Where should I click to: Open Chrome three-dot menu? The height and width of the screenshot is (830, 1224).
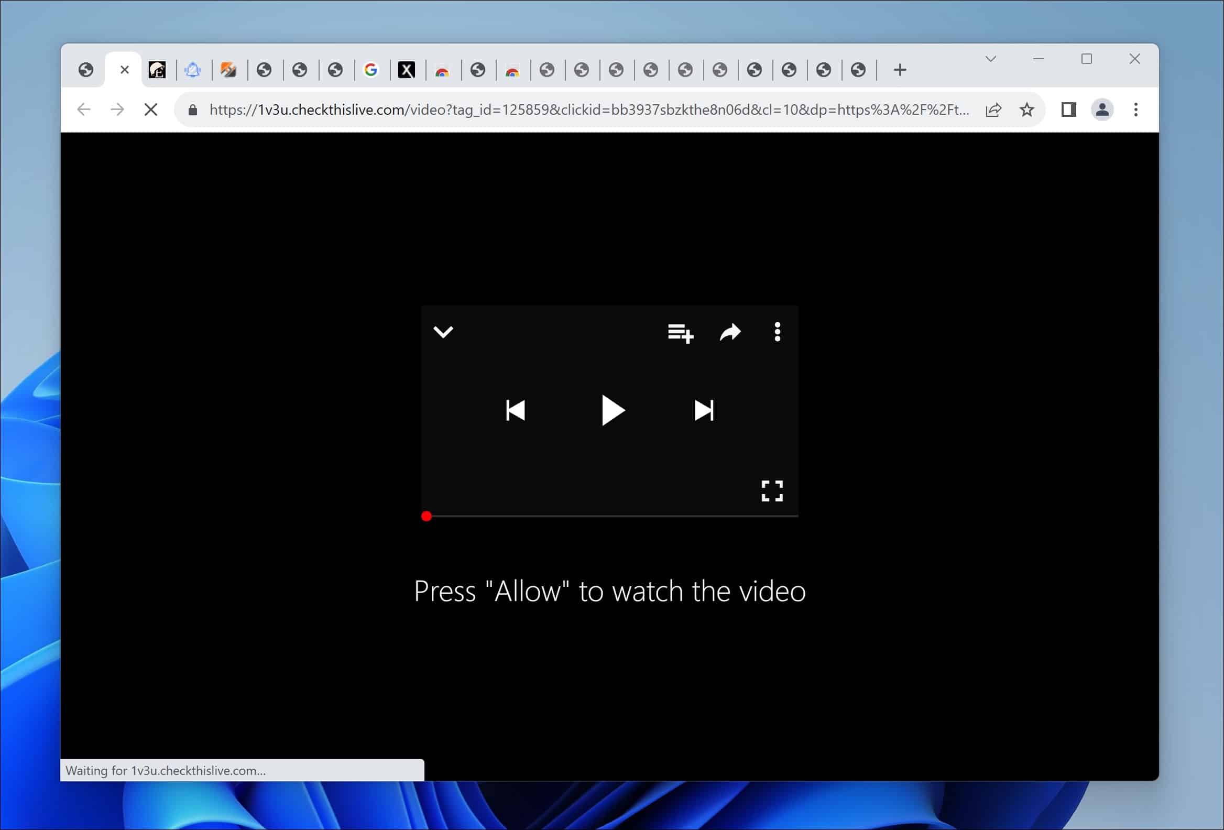click(1136, 110)
